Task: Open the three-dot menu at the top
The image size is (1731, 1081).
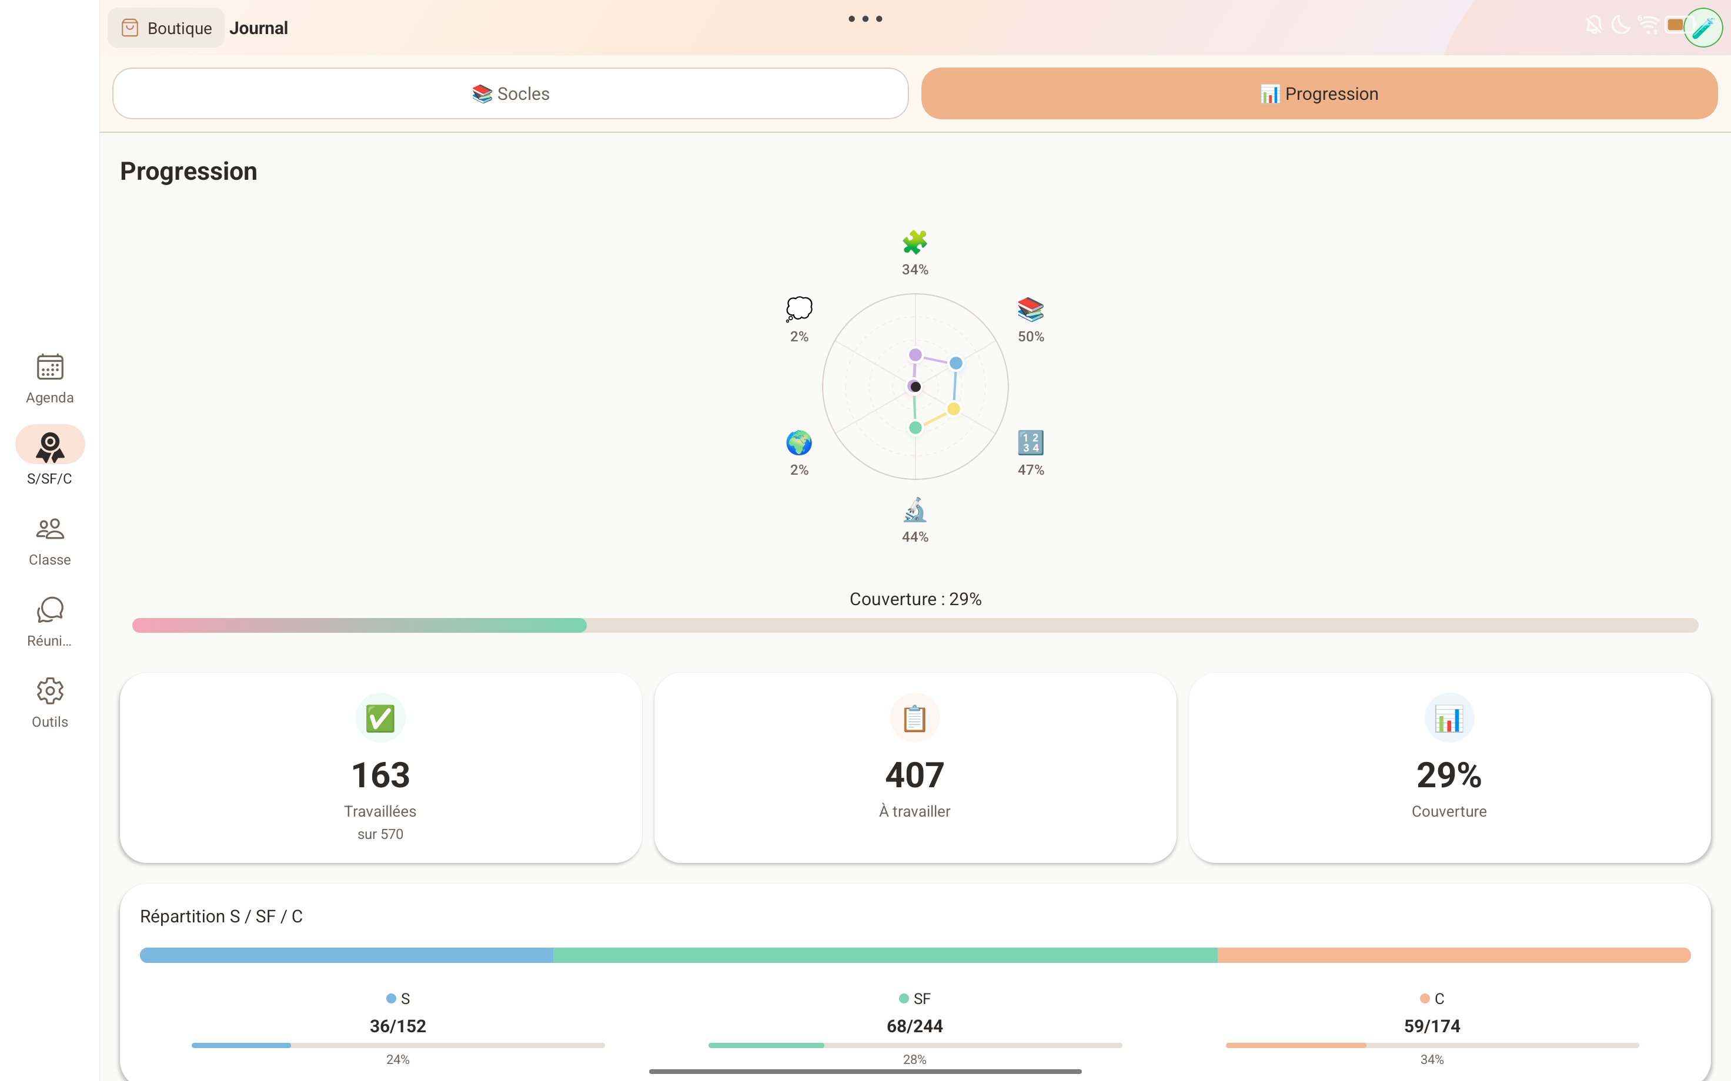Action: click(865, 19)
